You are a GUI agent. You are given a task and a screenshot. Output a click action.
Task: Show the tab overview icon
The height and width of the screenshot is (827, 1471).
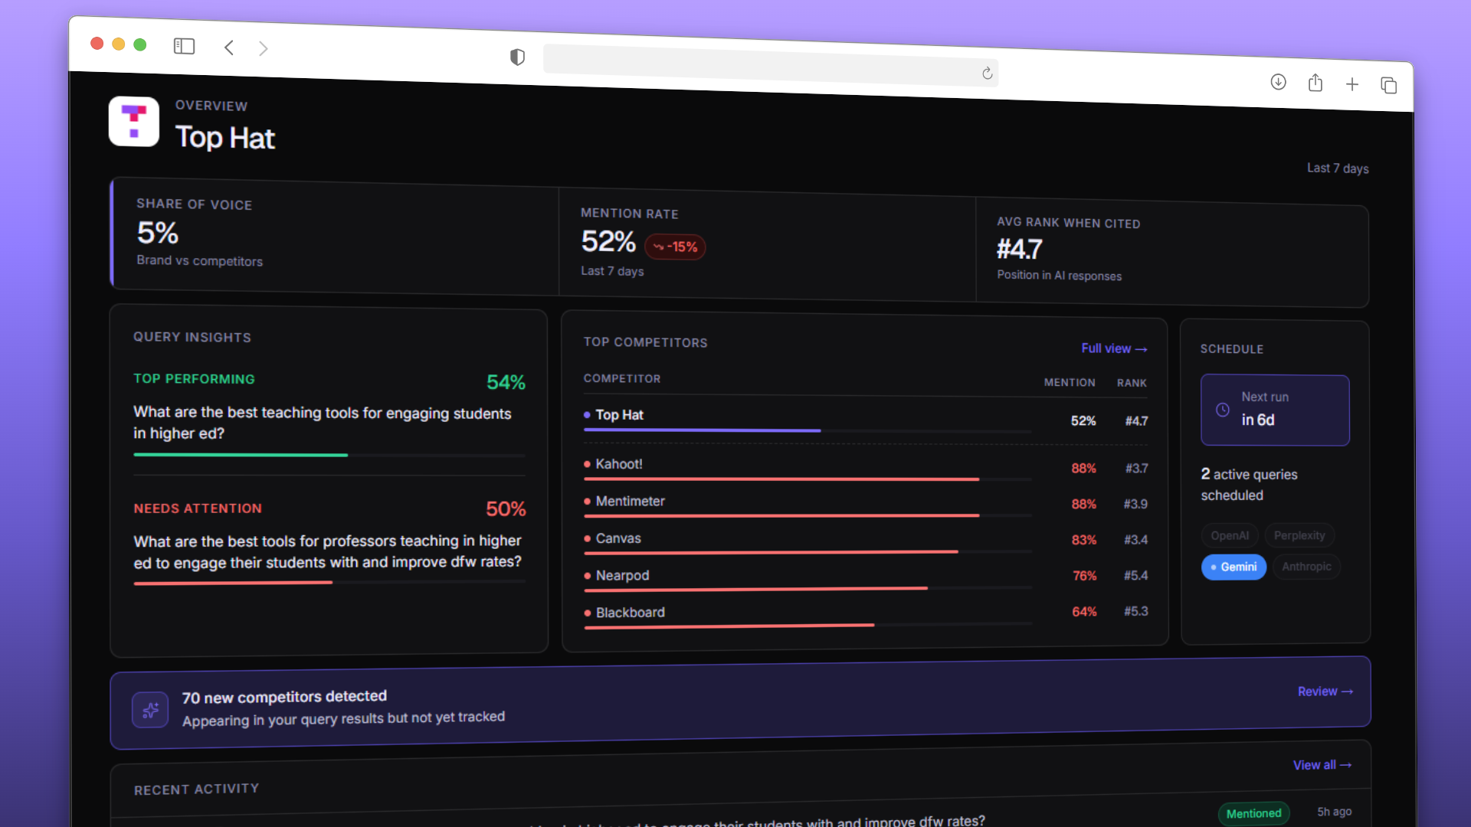coord(1388,85)
